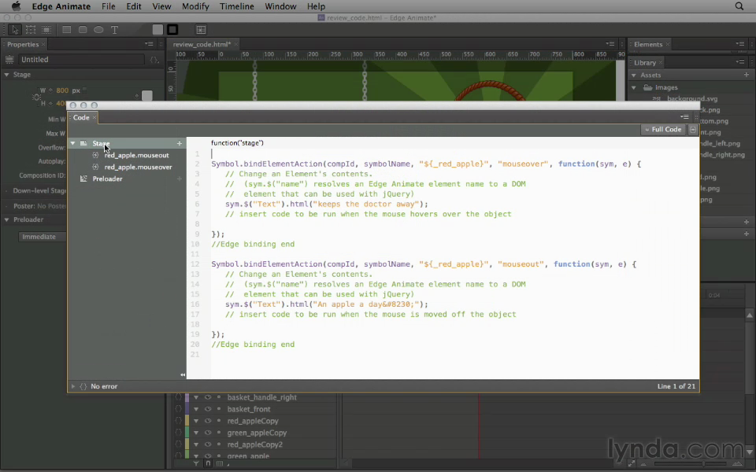Open the View menu
This screenshot has height=472, width=756.
161,6
